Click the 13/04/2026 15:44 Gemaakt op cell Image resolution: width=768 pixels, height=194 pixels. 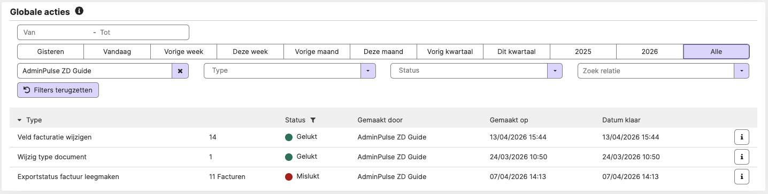pos(518,137)
